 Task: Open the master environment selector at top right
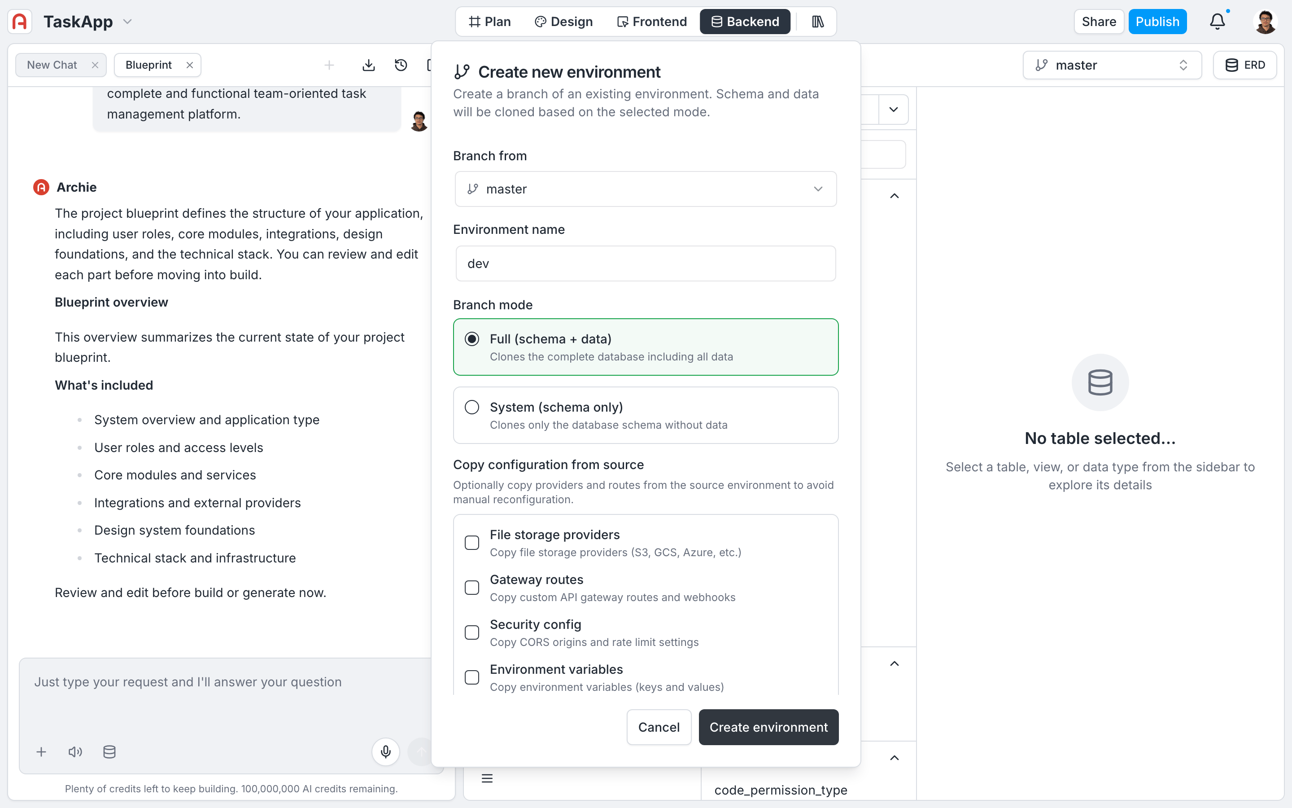(1112, 65)
